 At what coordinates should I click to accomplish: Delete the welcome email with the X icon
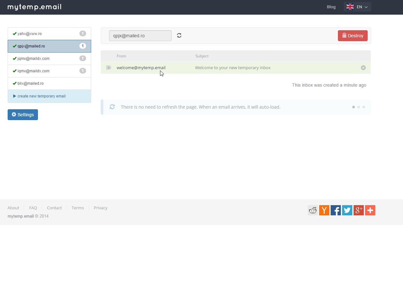(363, 68)
